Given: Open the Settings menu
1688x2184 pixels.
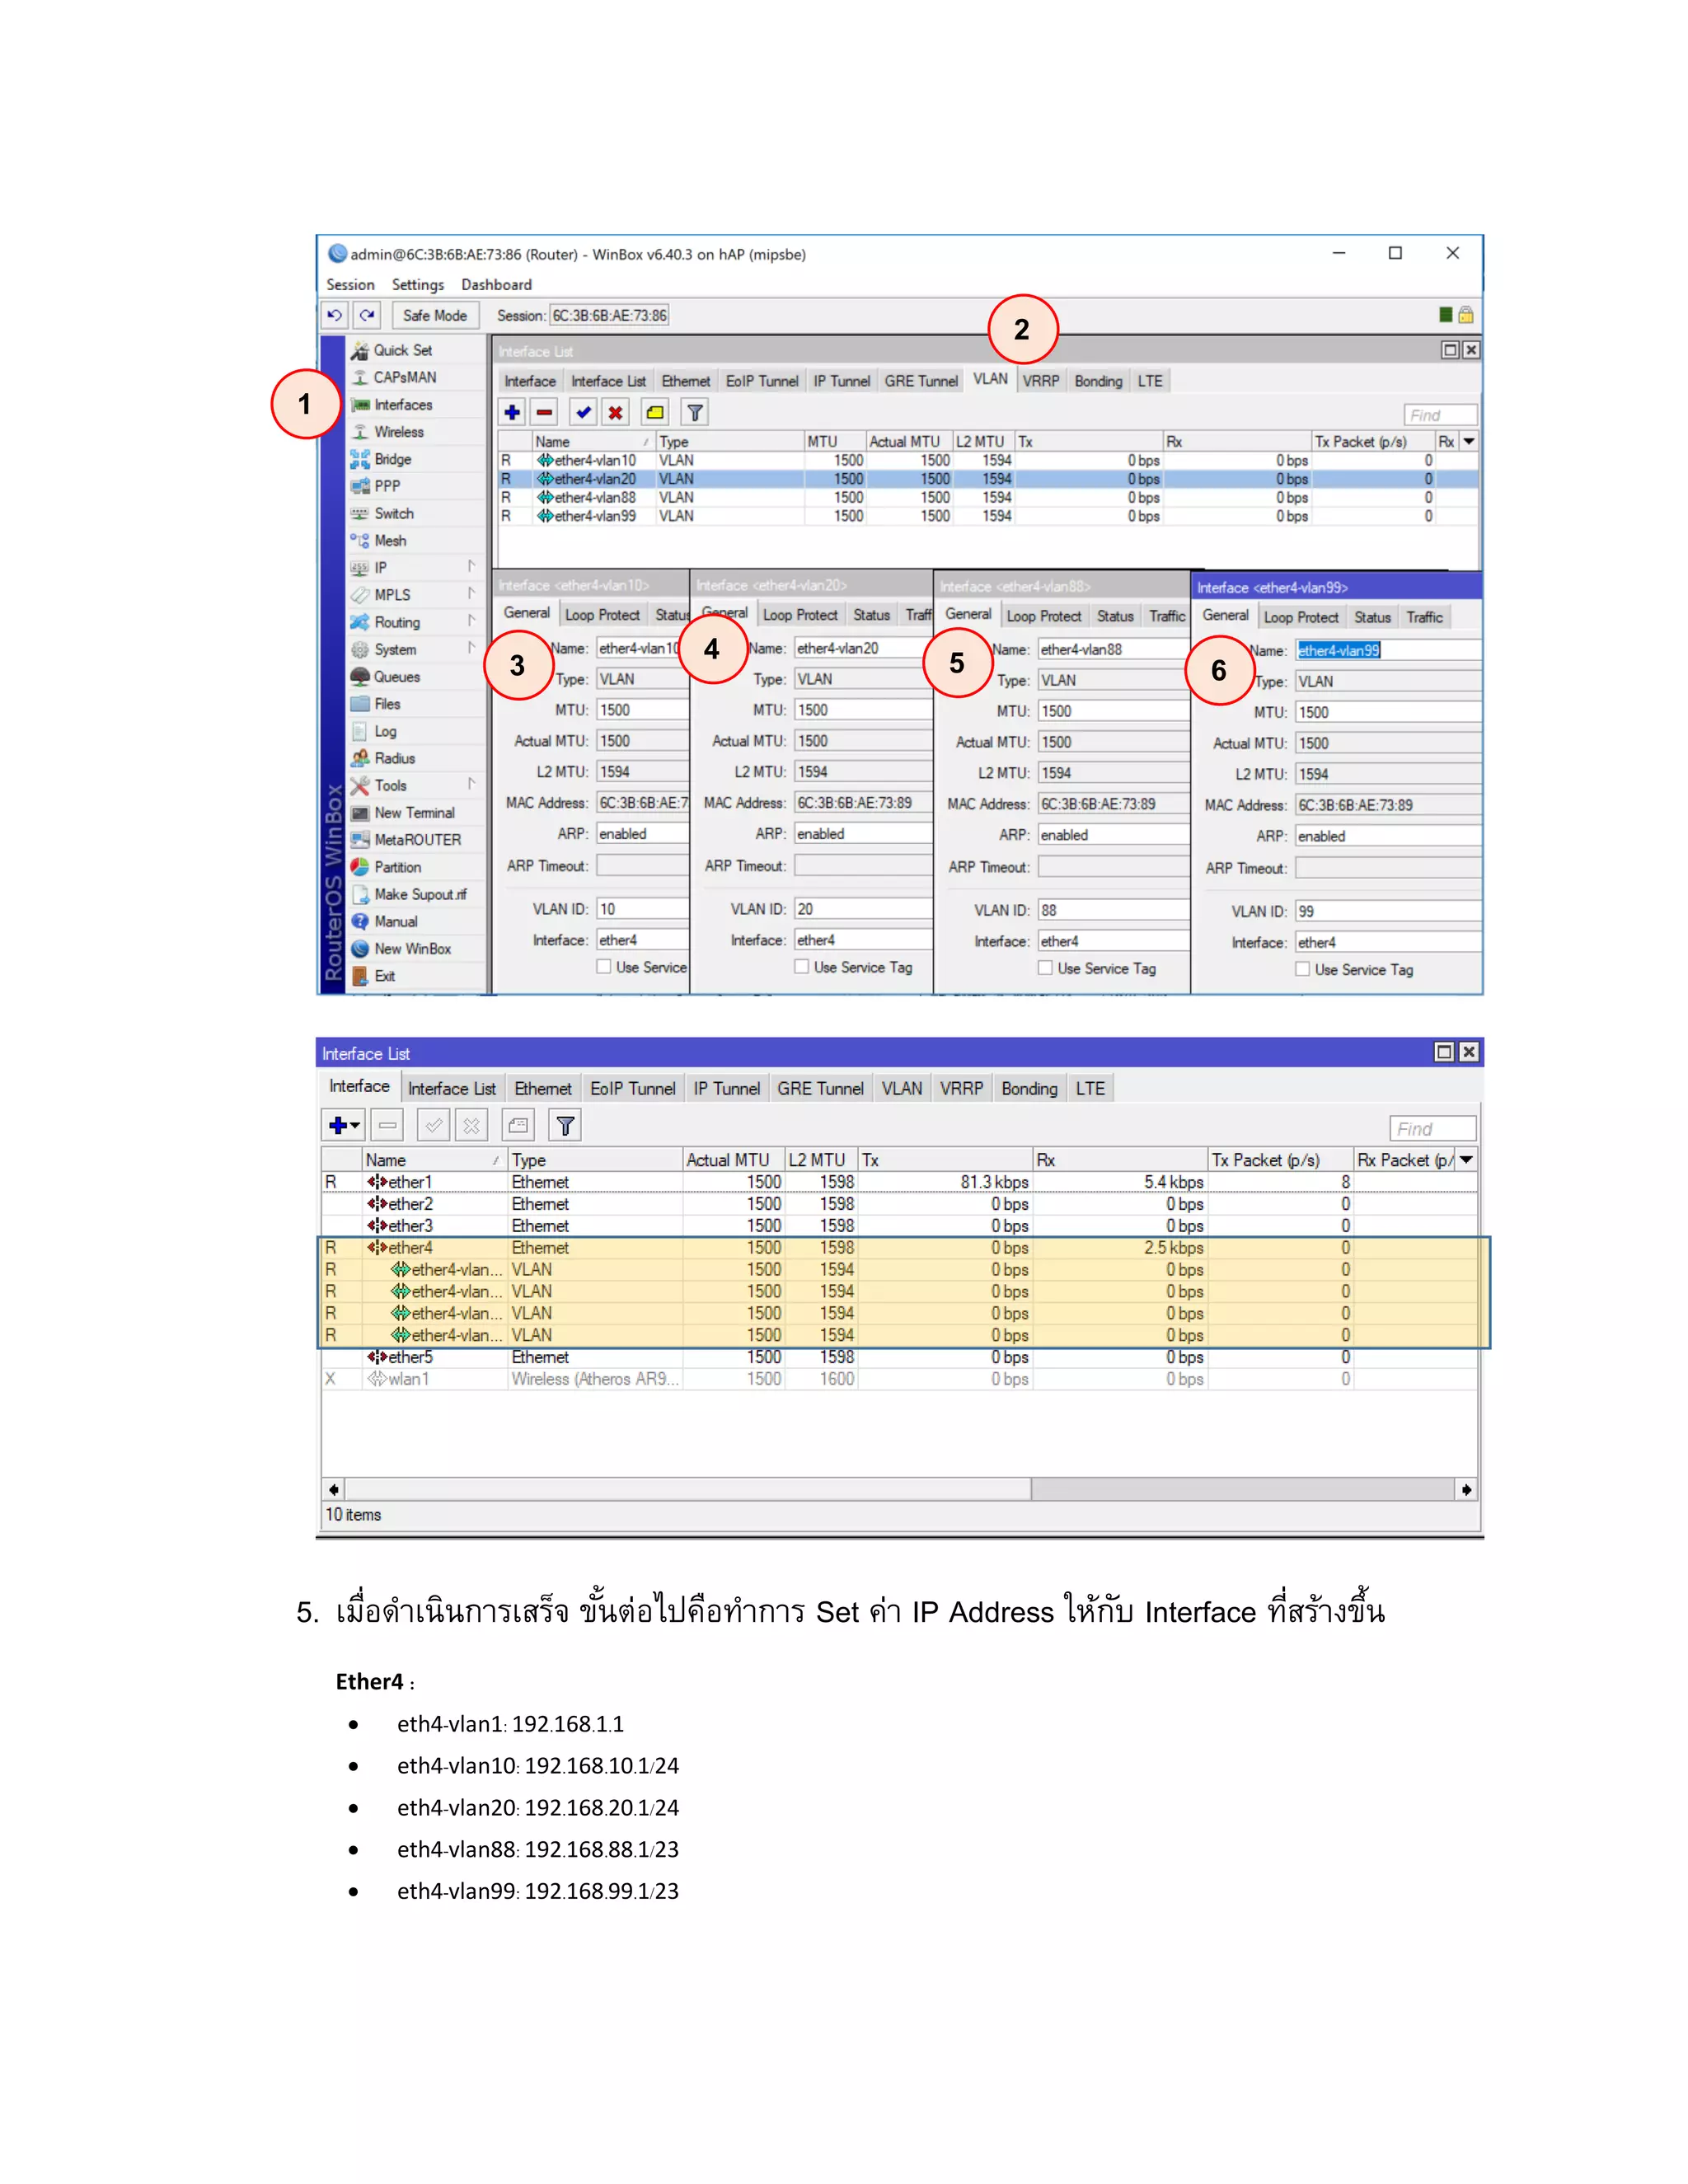Looking at the screenshot, I should click(417, 285).
